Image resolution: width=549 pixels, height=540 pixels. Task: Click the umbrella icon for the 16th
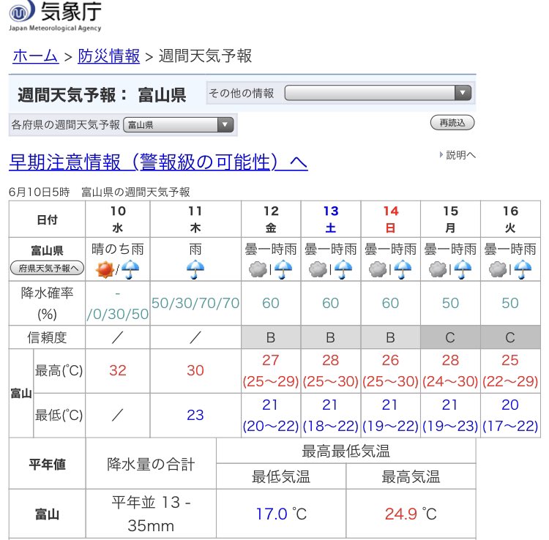pyautogui.click(x=523, y=269)
